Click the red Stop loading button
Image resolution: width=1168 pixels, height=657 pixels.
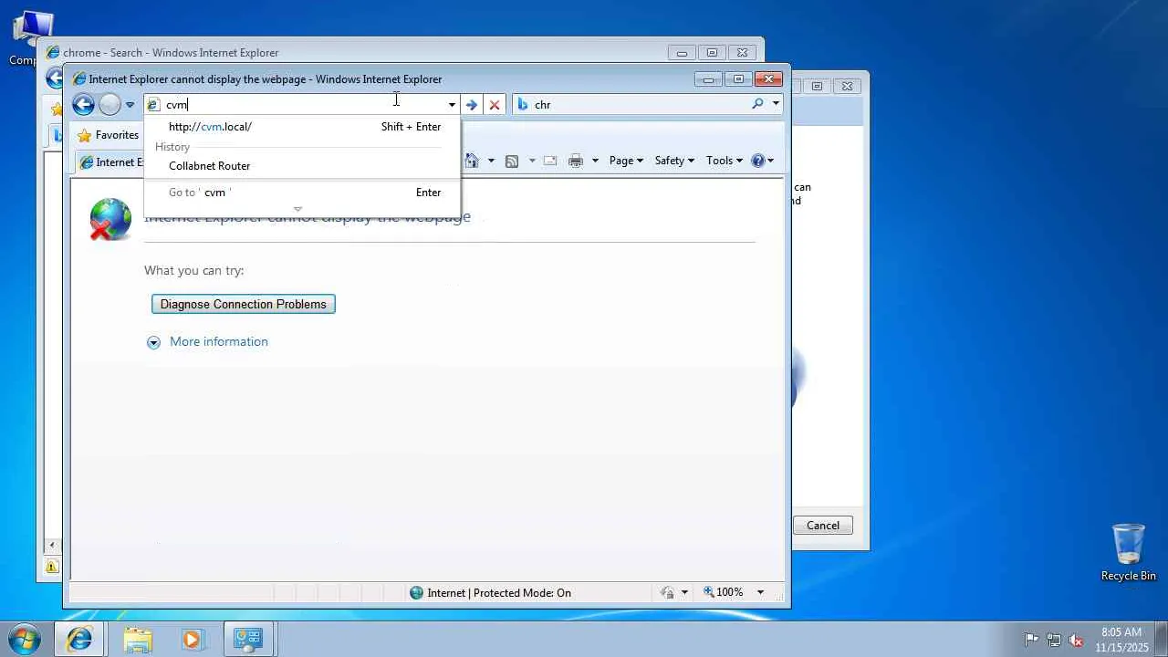[495, 105]
